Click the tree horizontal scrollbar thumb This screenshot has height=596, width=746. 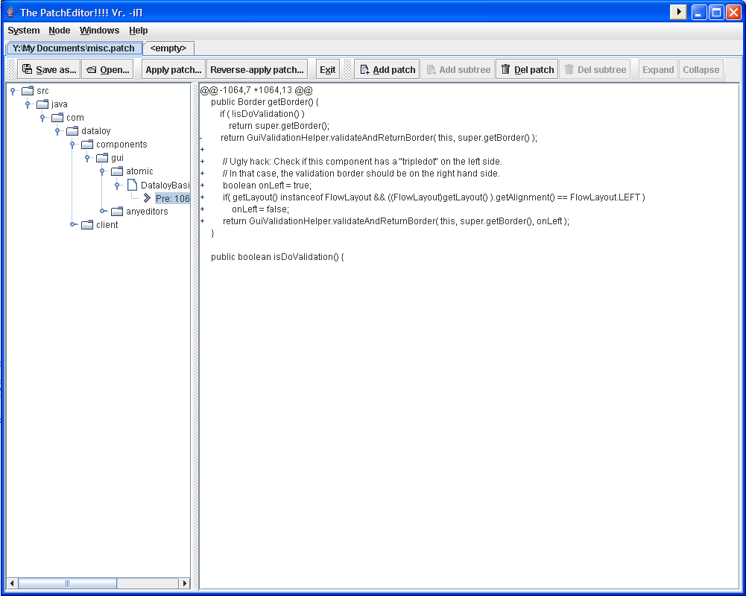67,583
